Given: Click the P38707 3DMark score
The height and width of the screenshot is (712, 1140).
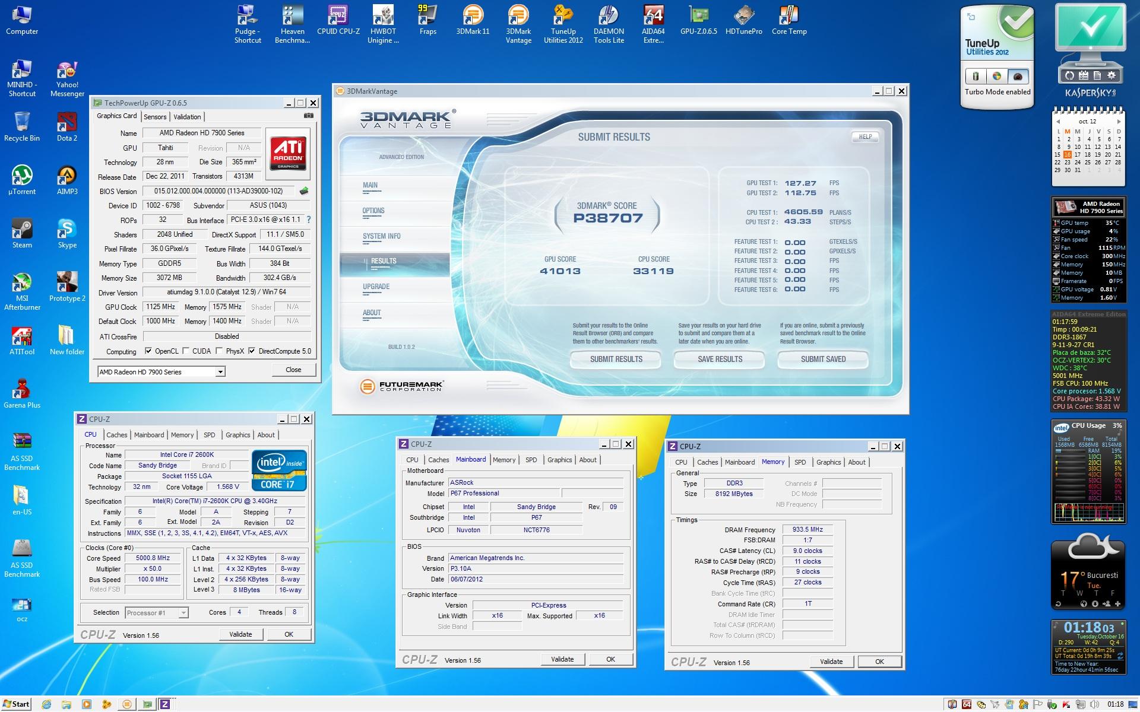Looking at the screenshot, I should click(607, 218).
